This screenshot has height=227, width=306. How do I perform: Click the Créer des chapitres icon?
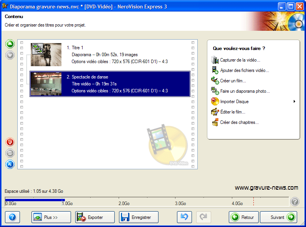pyautogui.click(x=215, y=122)
